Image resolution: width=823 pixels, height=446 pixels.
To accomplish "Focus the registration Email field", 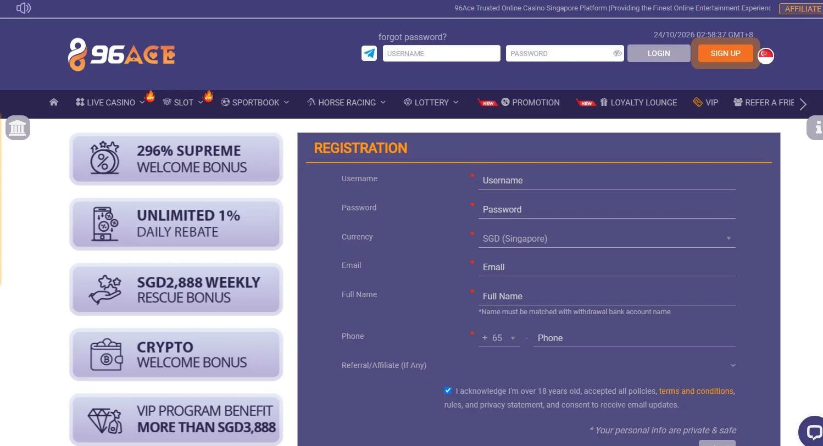I will 607,267.
